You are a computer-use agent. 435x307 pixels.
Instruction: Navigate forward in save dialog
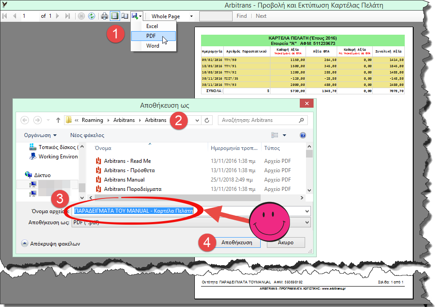37,120
